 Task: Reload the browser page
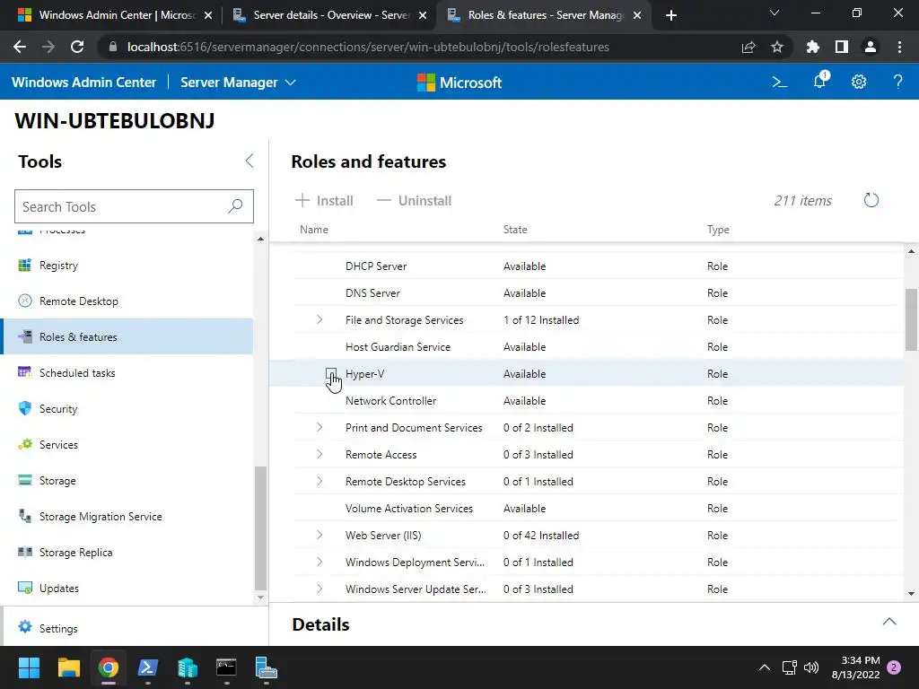(x=77, y=47)
